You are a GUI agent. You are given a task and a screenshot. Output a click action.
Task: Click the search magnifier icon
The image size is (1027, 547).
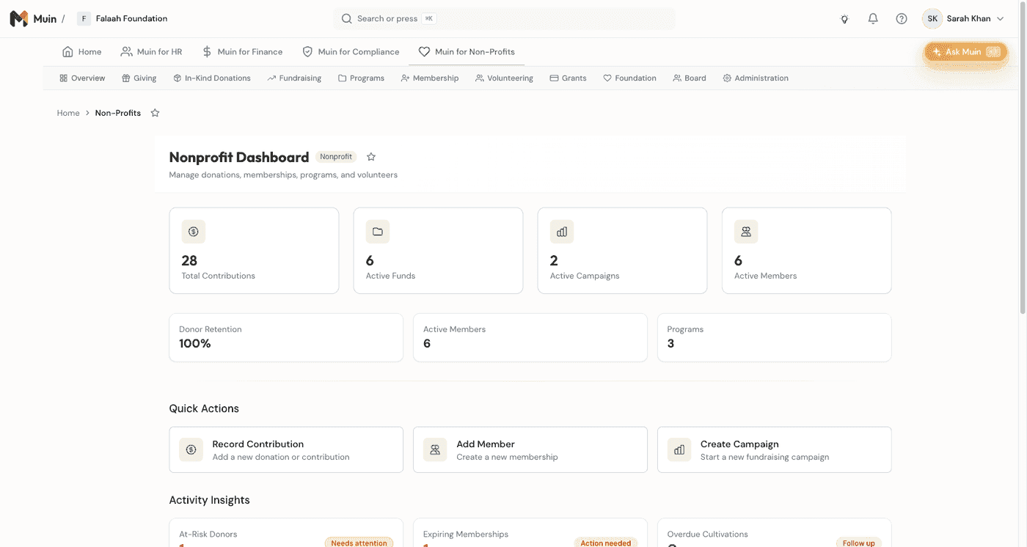click(346, 18)
